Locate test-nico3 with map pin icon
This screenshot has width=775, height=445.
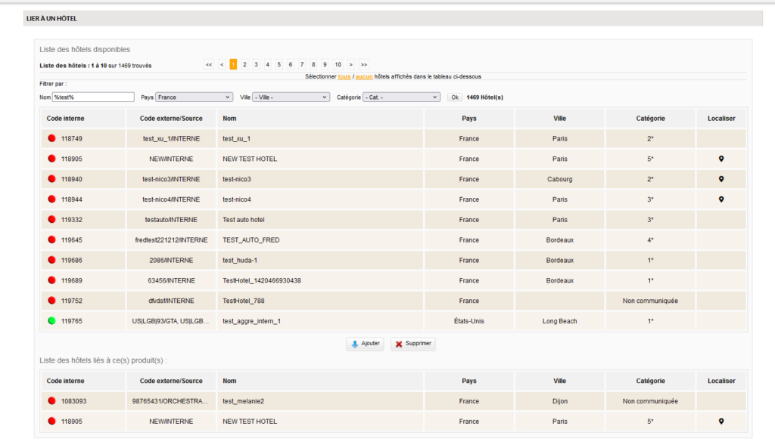click(x=721, y=179)
